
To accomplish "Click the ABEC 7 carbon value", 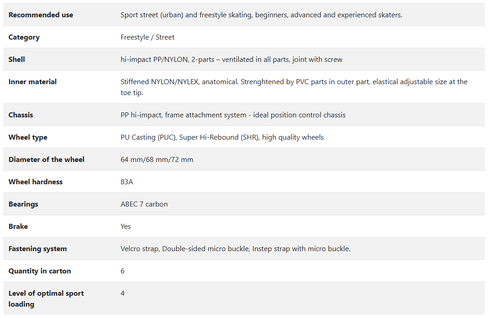I will tap(144, 204).
